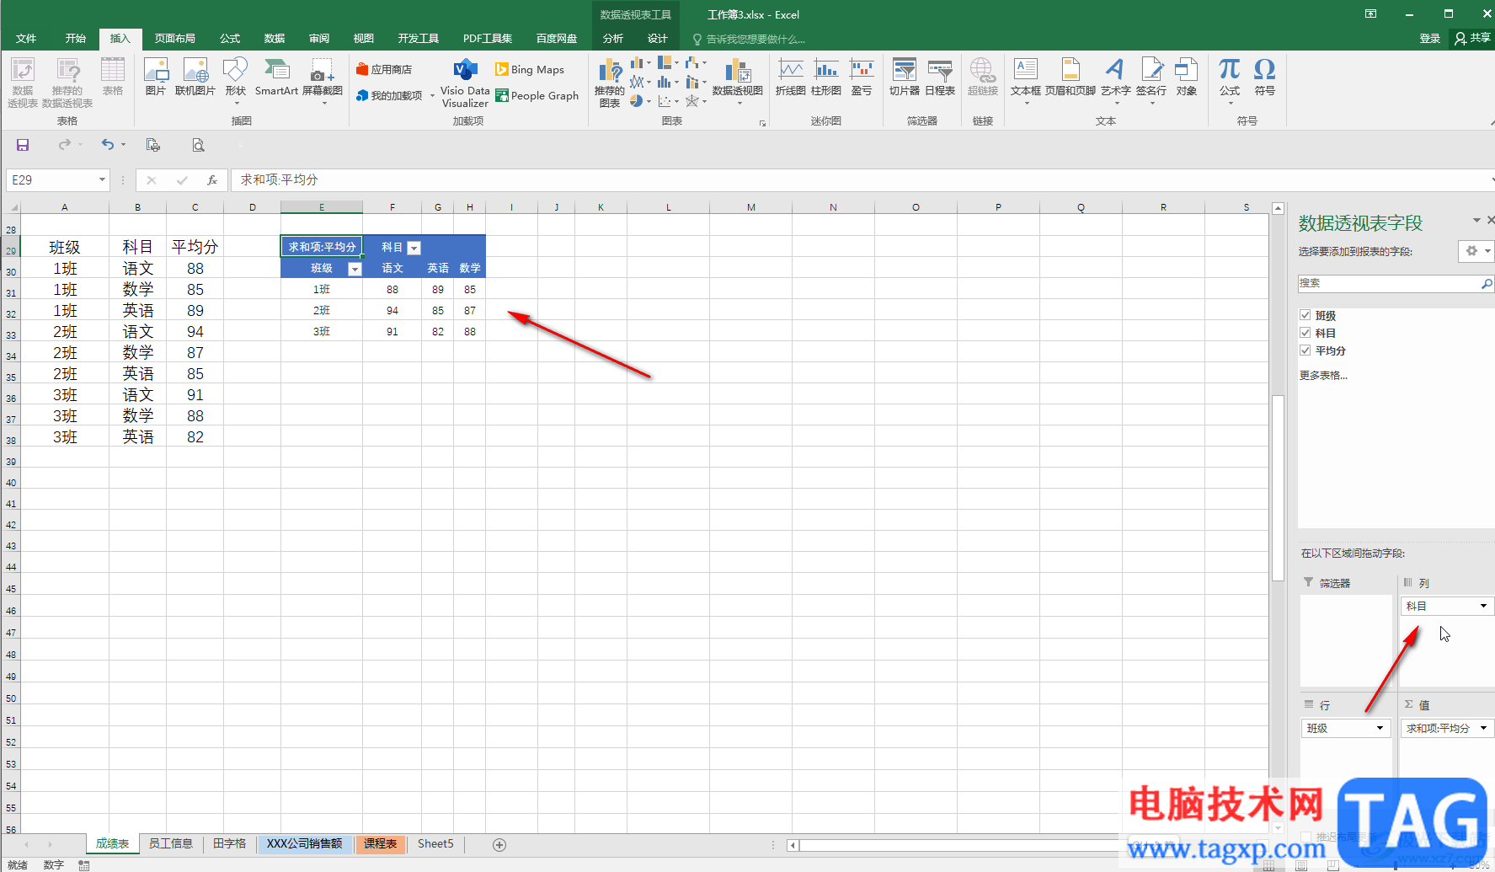The image size is (1495, 872).
Task: Insert a 符号 symbol
Action: [1265, 77]
